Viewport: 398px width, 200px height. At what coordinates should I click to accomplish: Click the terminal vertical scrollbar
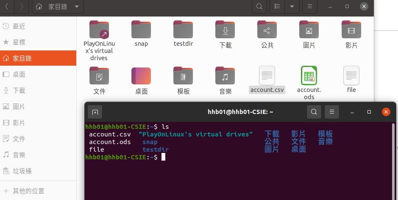(393, 161)
